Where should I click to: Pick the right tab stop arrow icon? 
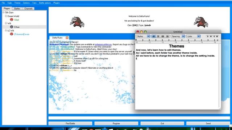click(214, 36)
